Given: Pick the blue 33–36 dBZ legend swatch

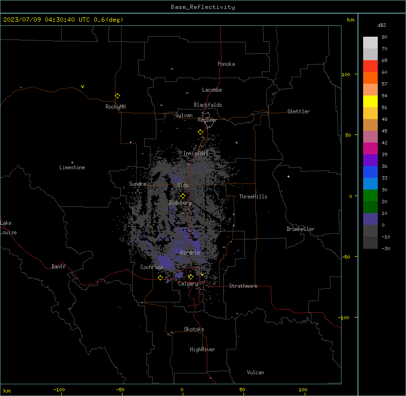Looking at the screenshot, I should click(370, 172).
